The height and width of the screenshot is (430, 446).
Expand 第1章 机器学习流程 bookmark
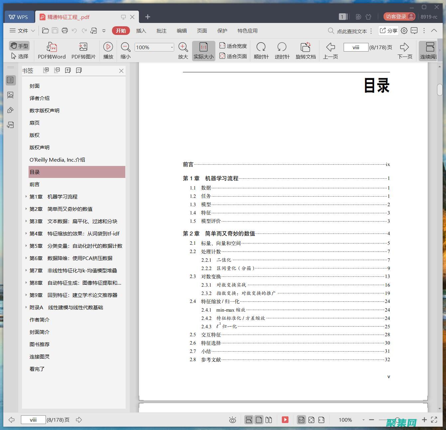tap(26, 197)
